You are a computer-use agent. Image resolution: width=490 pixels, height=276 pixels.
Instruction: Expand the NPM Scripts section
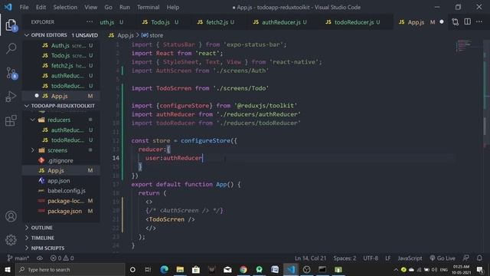pyautogui.click(x=27, y=248)
